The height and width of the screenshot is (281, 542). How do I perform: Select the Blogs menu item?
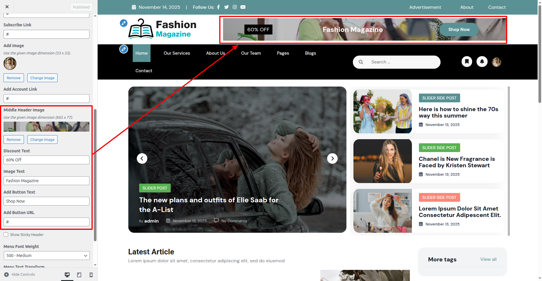310,53
